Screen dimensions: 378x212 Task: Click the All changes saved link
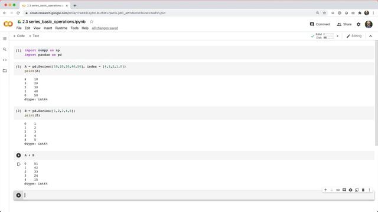click(x=105, y=28)
